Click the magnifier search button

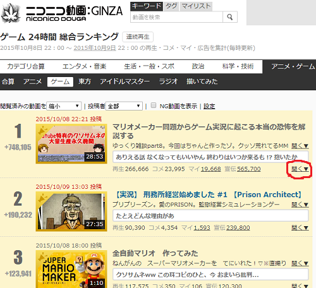[x=230, y=17]
